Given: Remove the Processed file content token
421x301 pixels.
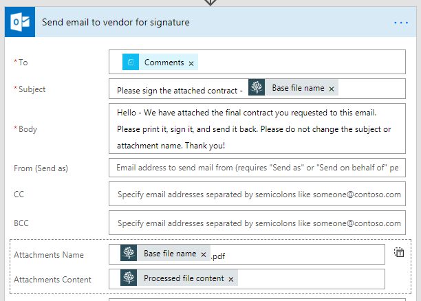Looking at the screenshot, I should point(231,279).
